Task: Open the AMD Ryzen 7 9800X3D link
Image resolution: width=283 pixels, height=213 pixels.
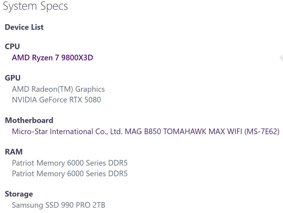Action: [52, 58]
